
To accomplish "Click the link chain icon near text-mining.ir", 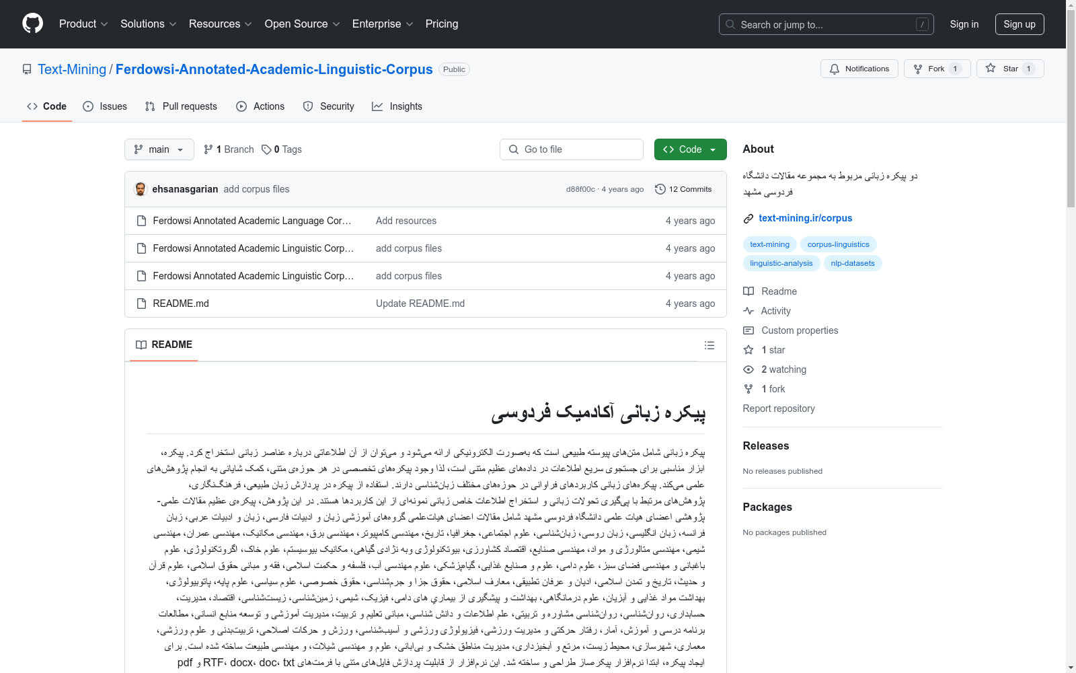I will click(x=748, y=218).
